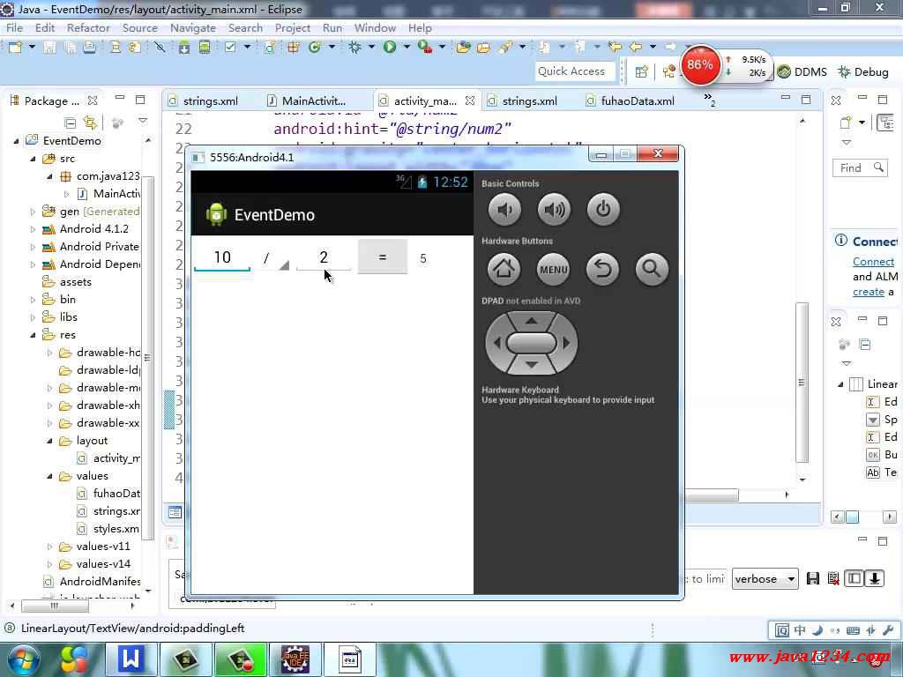Click the first number field showing 10
The width and height of the screenshot is (903, 677).
coord(222,257)
